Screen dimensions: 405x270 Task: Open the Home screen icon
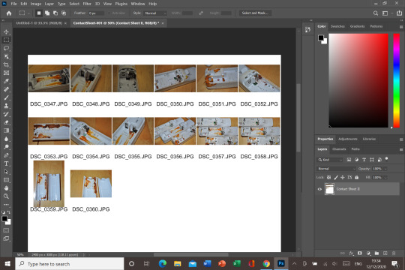click(x=9, y=13)
